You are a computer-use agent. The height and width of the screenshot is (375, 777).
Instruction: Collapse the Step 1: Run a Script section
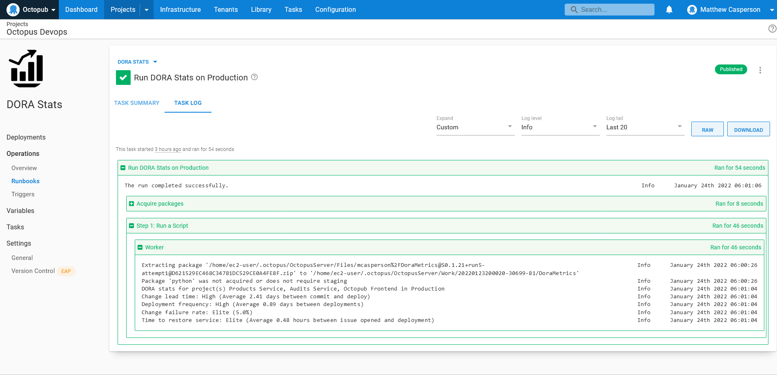point(131,226)
